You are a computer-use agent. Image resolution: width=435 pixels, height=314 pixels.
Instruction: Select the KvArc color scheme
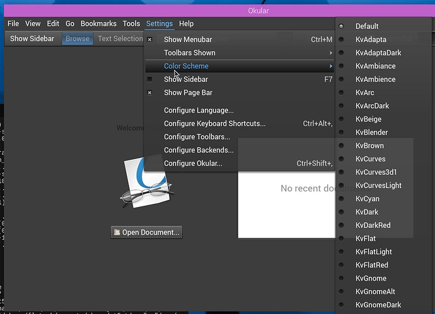click(x=383, y=93)
